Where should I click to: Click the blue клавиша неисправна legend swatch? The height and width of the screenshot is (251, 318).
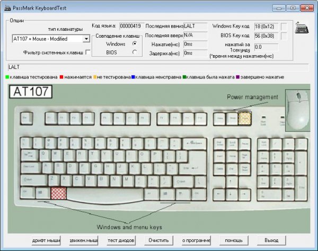point(133,77)
